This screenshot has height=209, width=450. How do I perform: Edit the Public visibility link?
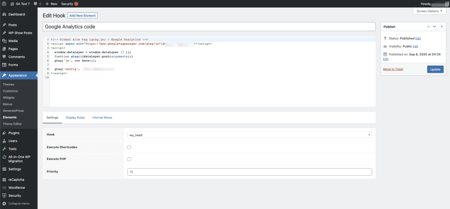point(415,47)
